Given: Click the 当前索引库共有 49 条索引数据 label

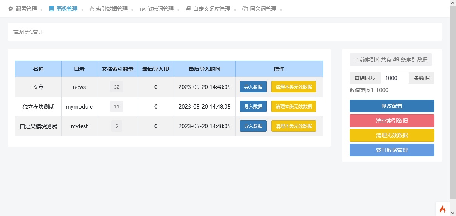Looking at the screenshot, I should click(391, 59).
